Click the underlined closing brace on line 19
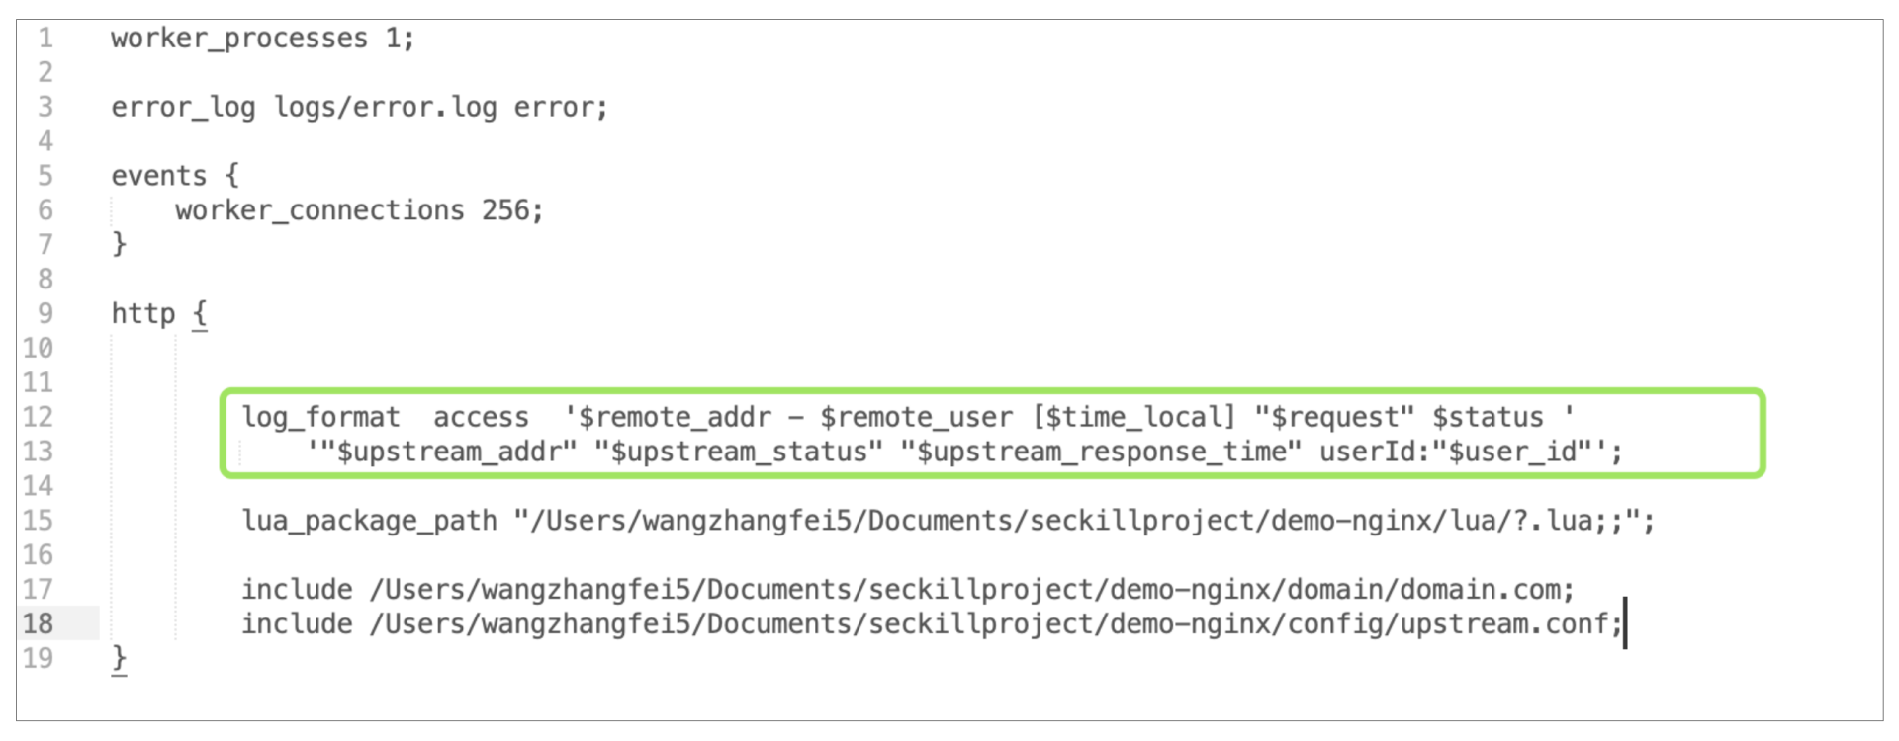 point(120,658)
